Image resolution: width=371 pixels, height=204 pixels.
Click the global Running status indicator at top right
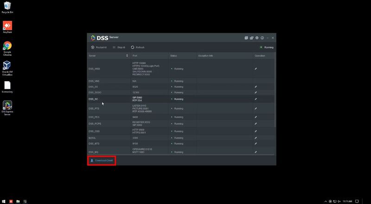(x=267, y=47)
